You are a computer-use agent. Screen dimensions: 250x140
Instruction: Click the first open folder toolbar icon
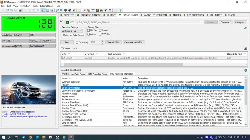click(x=7, y=10)
